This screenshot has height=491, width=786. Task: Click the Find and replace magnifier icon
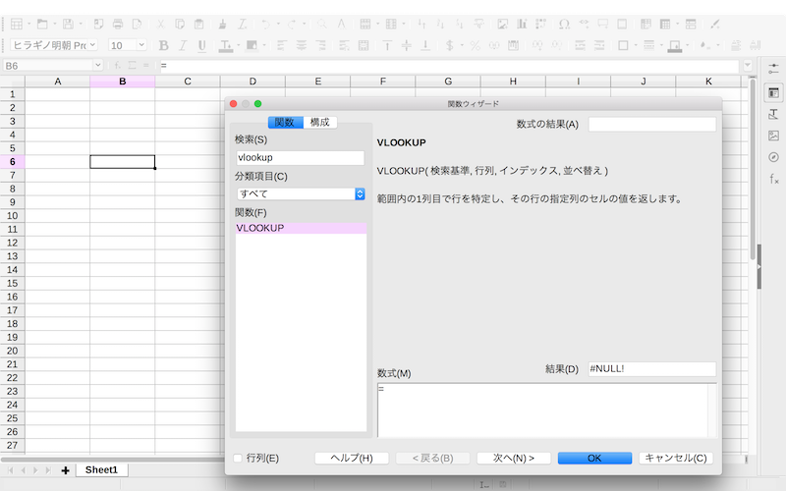pyautogui.click(x=322, y=24)
